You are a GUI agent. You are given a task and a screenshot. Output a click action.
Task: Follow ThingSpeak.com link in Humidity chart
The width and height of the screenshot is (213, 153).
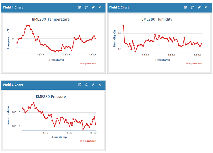coord(194,63)
